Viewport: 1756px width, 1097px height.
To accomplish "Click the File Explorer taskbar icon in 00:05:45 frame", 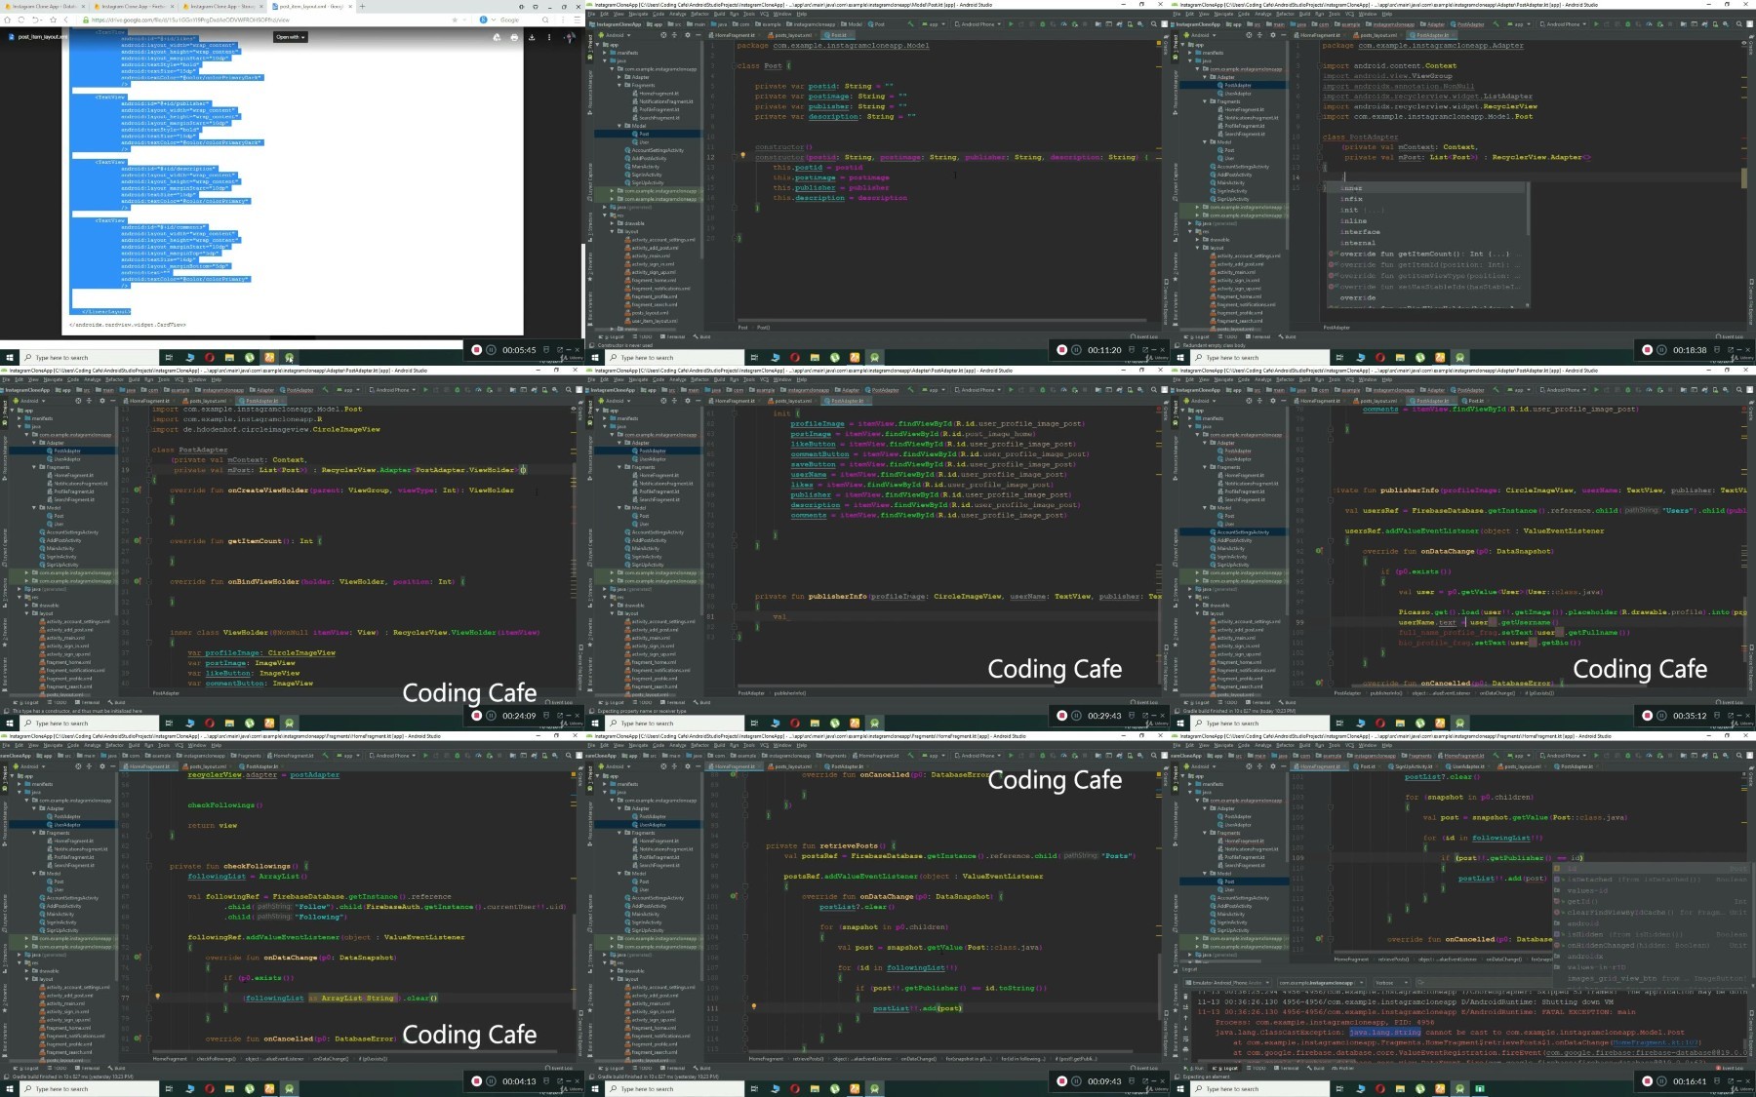I will tap(229, 357).
